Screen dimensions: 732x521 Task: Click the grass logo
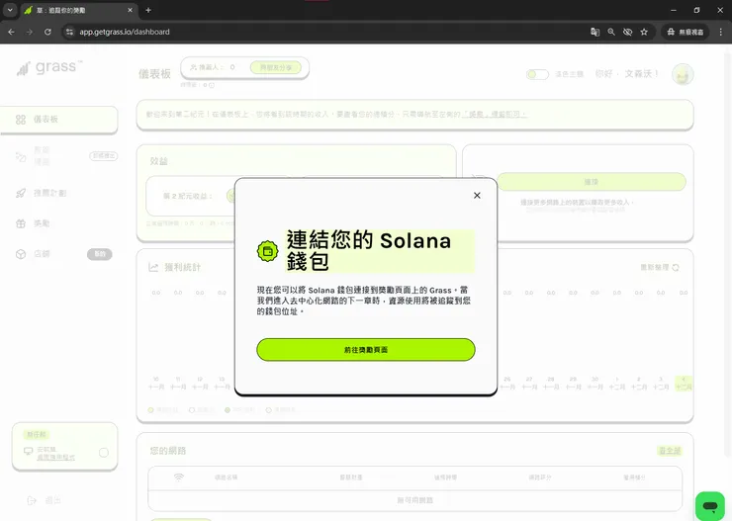pos(49,67)
